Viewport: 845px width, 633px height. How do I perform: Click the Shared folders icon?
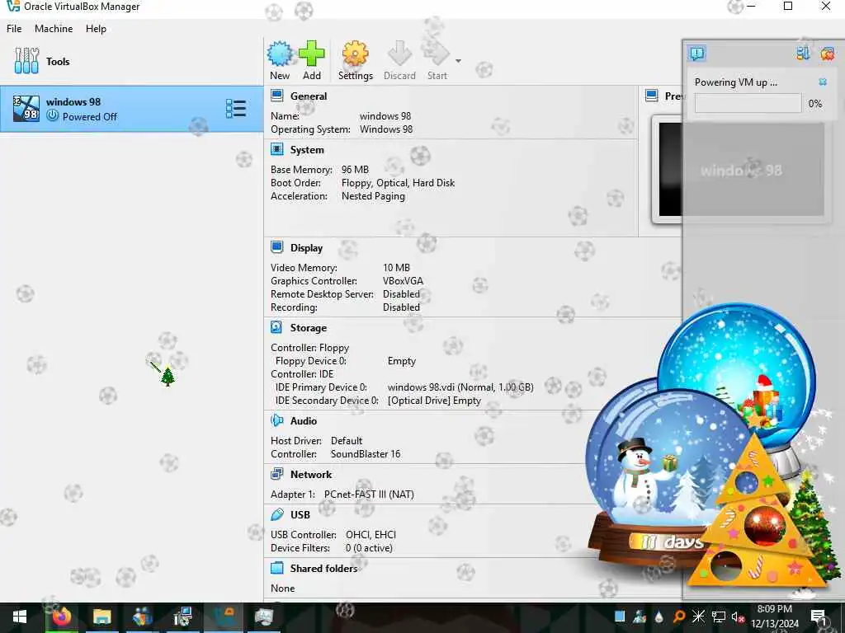(277, 567)
